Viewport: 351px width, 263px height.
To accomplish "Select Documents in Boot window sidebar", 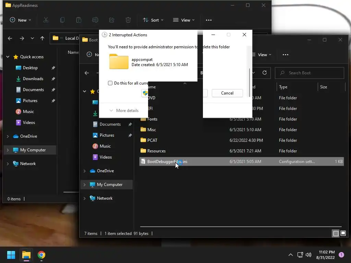I will [x=110, y=124].
